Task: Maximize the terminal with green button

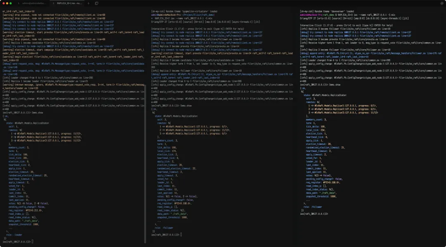Action: click(11, 3)
